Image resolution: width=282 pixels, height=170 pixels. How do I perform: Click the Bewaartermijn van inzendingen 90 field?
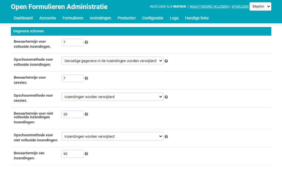[x=72, y=154]
